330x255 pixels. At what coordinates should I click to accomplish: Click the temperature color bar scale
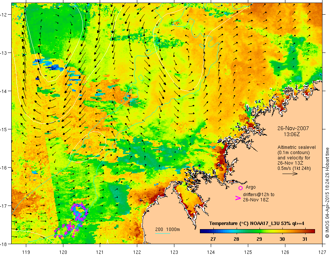pyautogui.click(x=257, y=231)
